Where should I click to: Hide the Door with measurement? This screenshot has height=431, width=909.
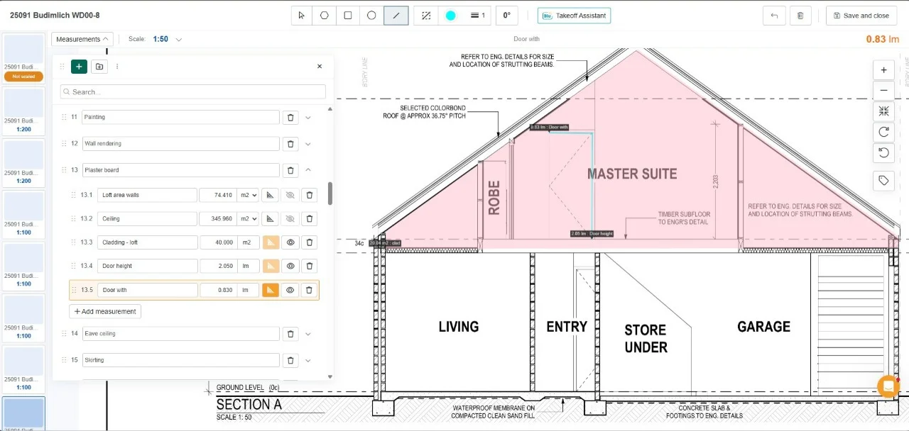click(290, 290)
